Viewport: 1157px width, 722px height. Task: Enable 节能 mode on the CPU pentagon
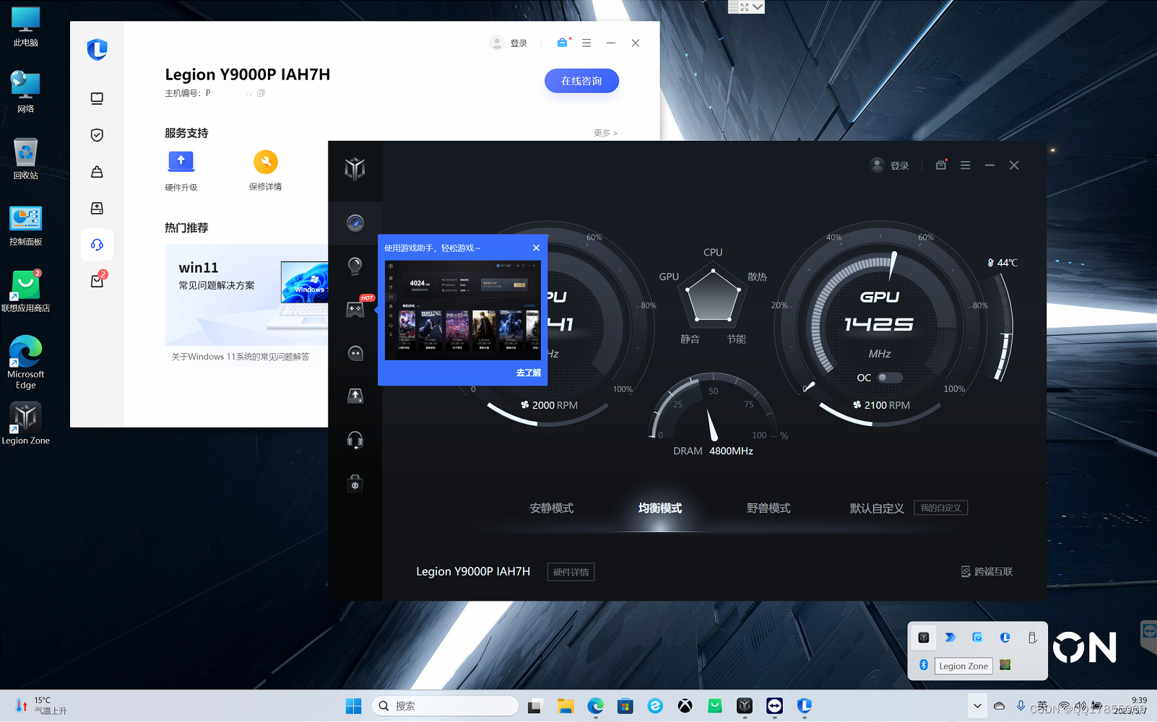736,338
